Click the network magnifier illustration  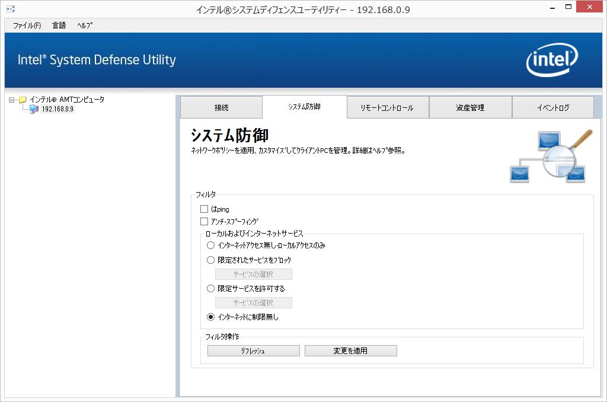[551, 157]
